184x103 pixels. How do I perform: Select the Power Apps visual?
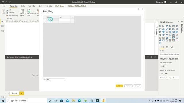coord(177,41)
